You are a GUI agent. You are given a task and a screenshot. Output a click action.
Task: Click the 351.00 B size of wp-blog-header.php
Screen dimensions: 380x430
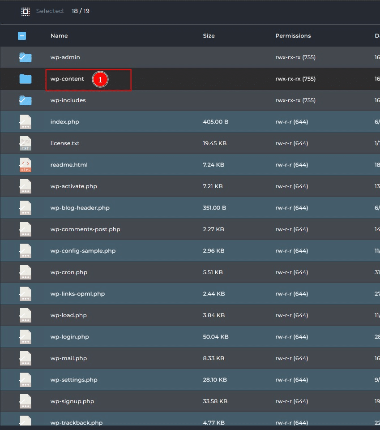pyautogui.click(x=214, y=208)
